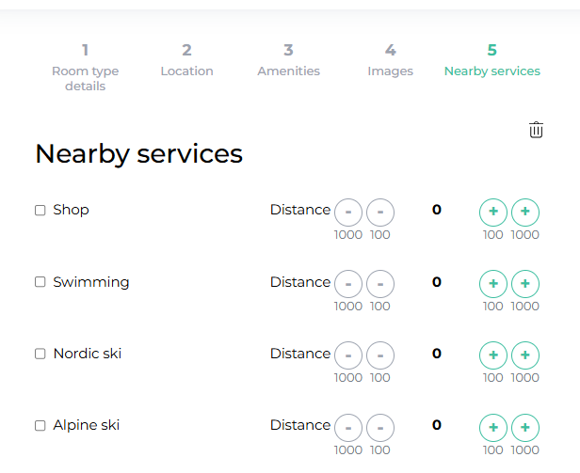Switch to the Amenities step
580x473 pixels.
288,60
